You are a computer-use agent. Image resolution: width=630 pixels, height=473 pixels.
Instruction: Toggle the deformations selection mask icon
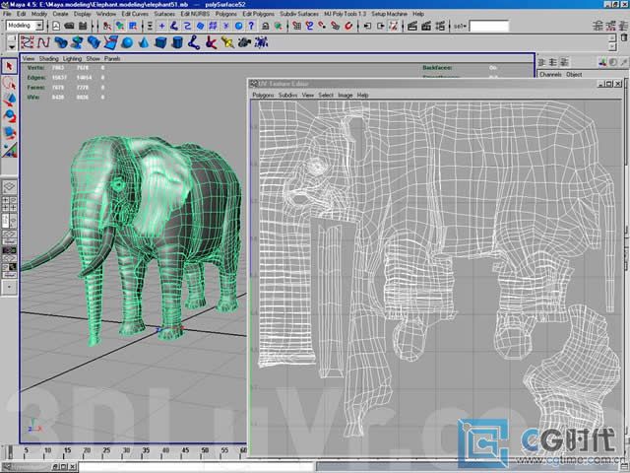coord(213,27)
